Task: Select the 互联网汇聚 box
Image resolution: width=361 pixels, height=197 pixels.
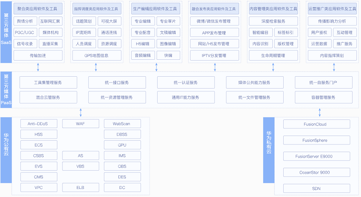Action: 51,21
